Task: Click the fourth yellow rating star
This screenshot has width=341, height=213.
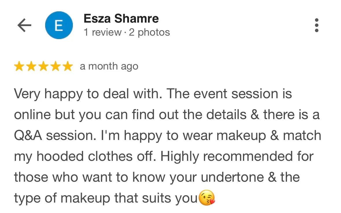Action: [x=56, y=67]
